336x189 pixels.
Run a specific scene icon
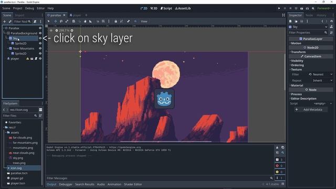coord(307,8)
